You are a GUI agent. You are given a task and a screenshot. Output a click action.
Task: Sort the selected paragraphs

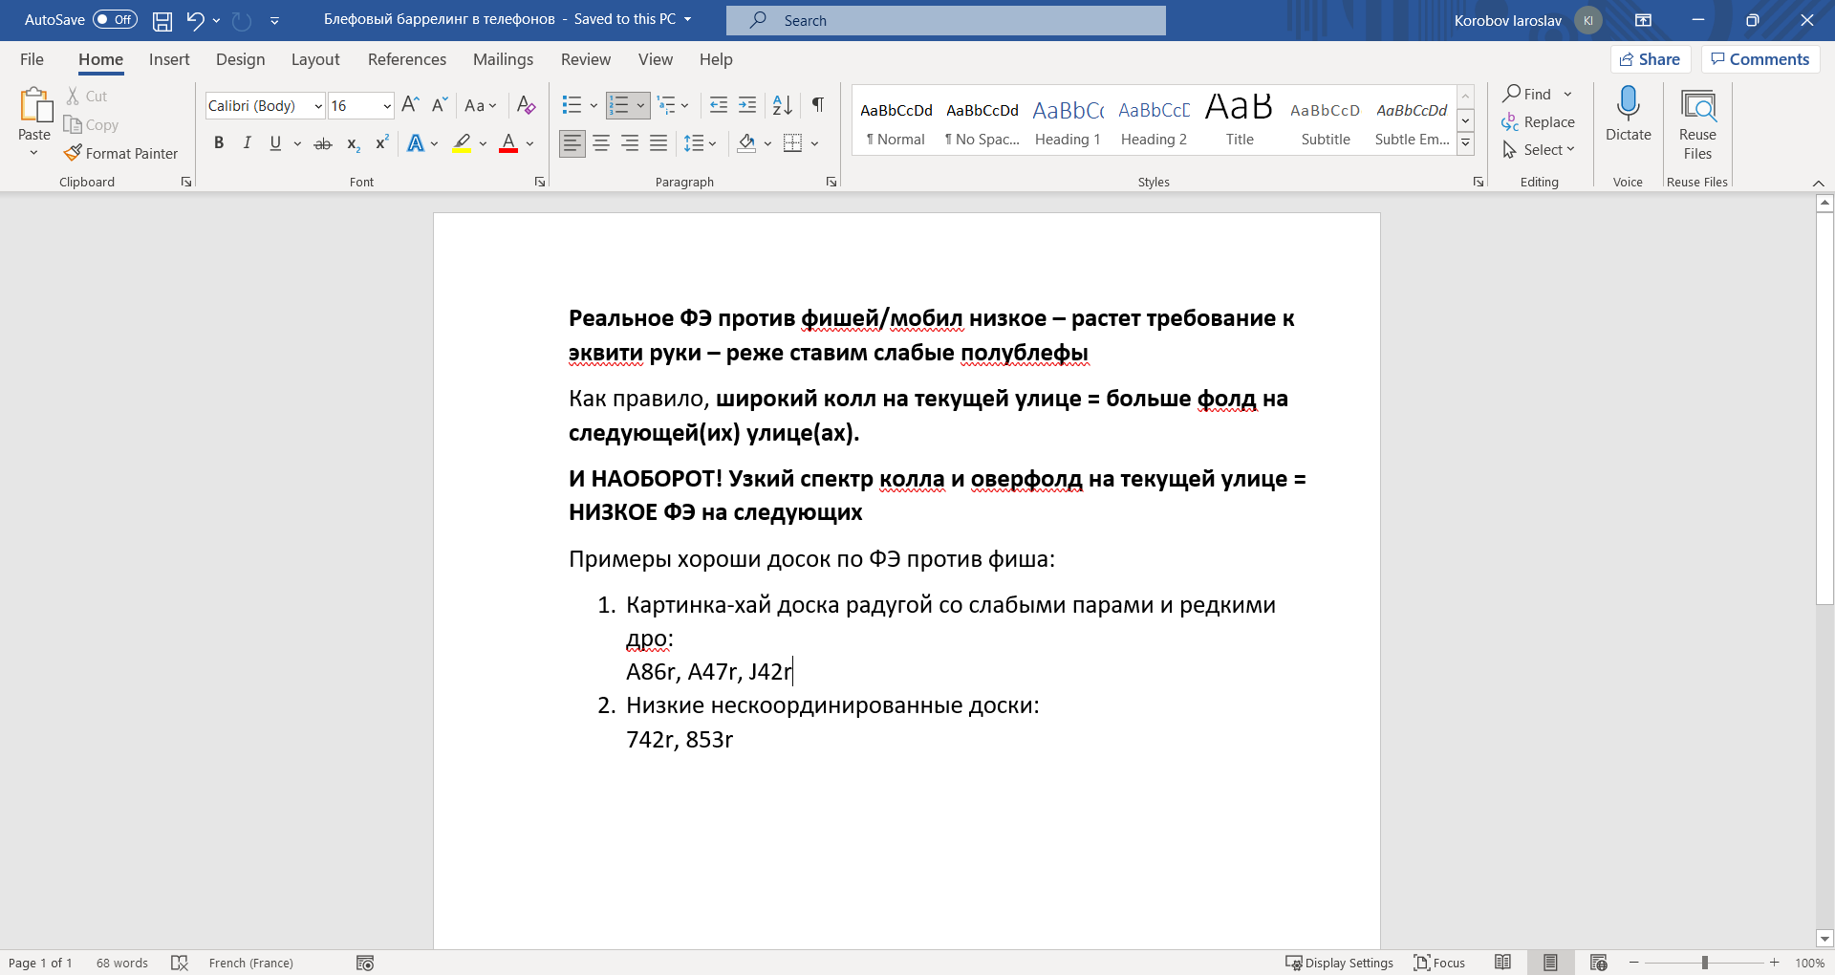(782, 105)
